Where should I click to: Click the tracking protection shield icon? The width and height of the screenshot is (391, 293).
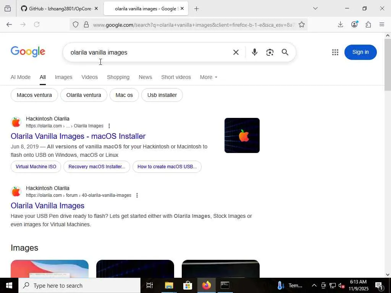coord(76,24)
